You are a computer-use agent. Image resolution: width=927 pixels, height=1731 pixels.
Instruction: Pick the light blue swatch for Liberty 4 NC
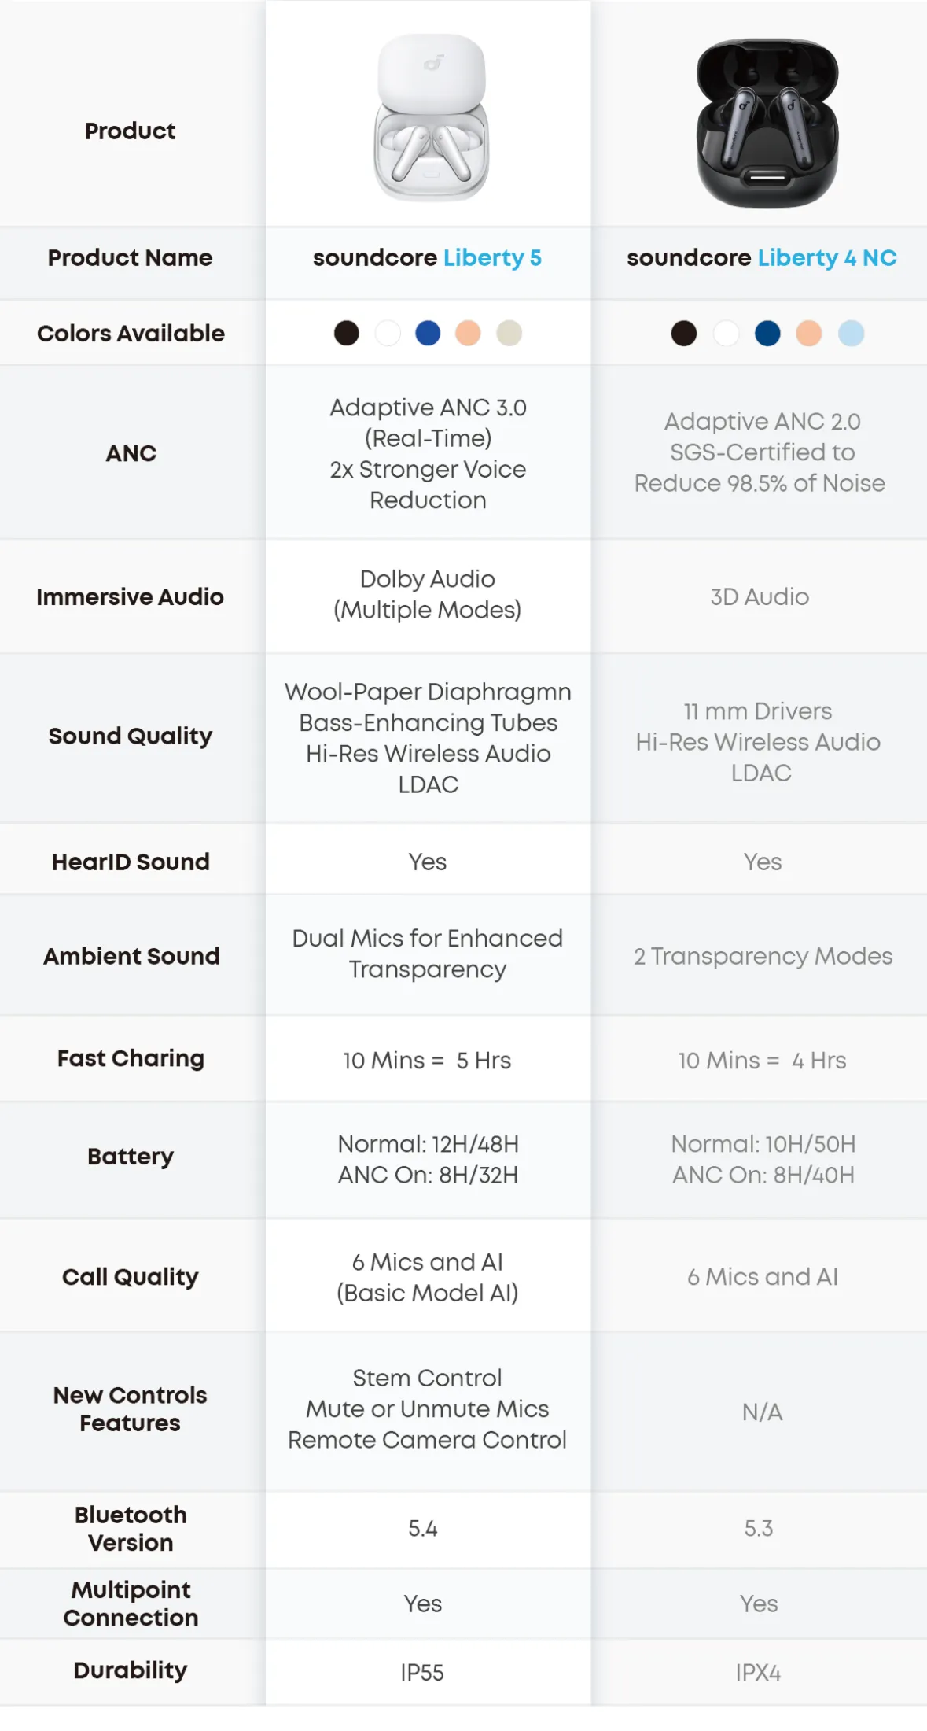point(851,334)
